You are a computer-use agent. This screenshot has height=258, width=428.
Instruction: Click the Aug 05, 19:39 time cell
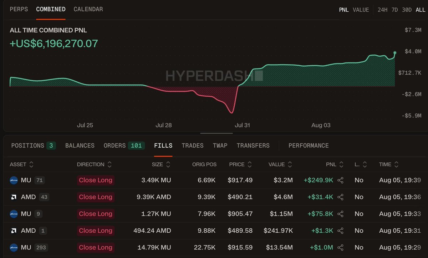[x=400, y=180]
